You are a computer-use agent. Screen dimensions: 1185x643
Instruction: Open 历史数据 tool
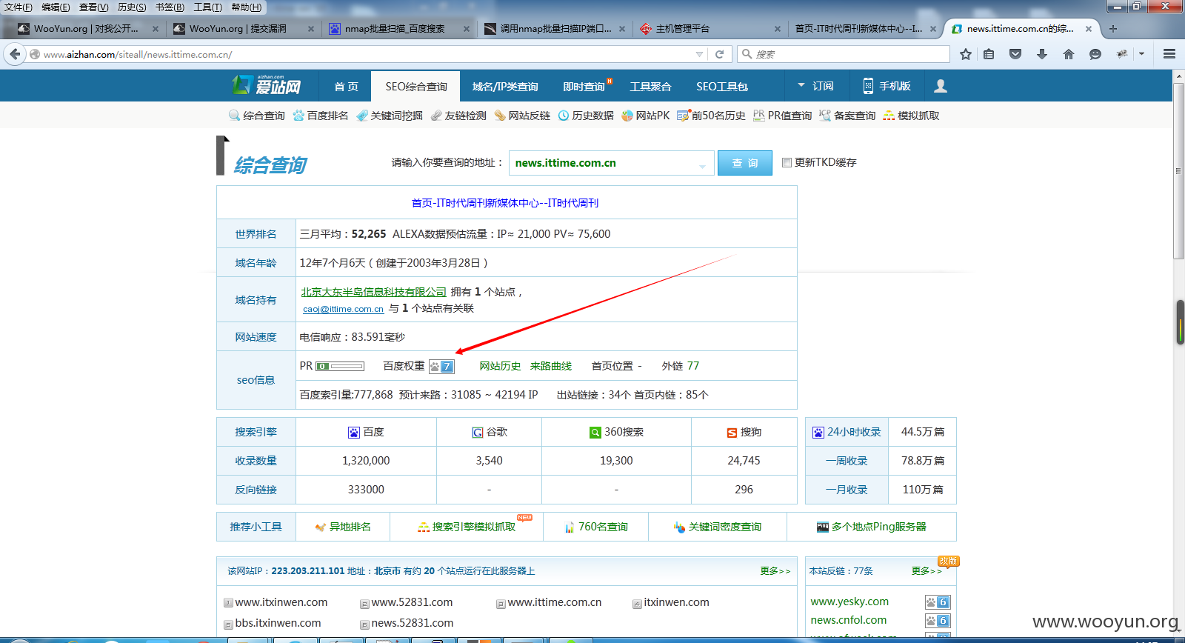coord(586,116)
